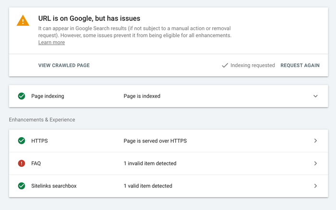This screenshot has height=210, width=336.
Task: Select the FAQ row label
Action: pyautogui.click(x=36, y=163)
